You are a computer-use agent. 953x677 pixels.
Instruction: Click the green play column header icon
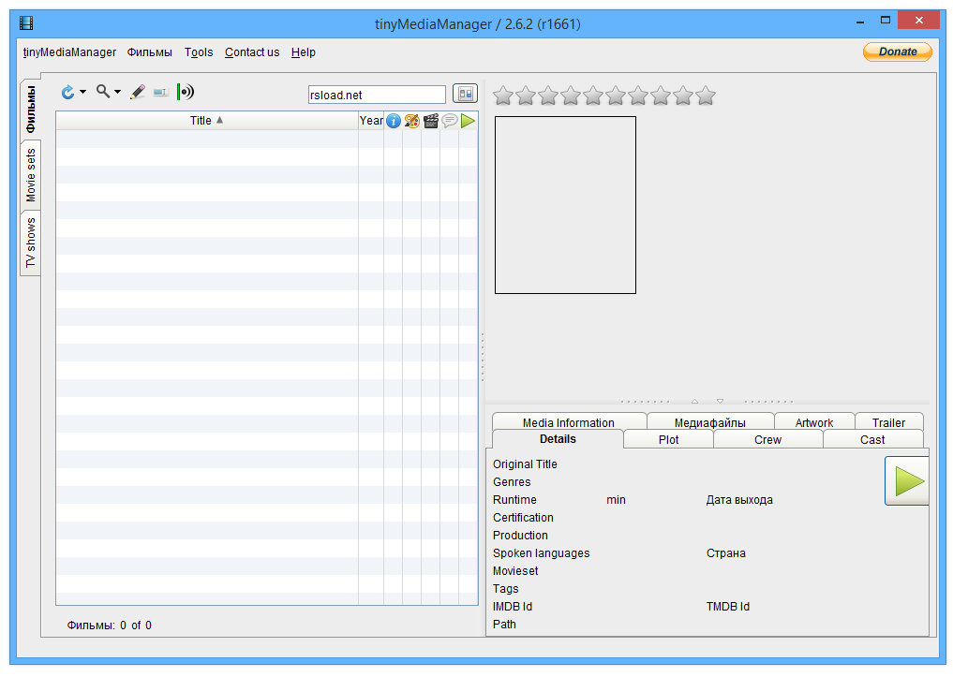coord(468,121)
